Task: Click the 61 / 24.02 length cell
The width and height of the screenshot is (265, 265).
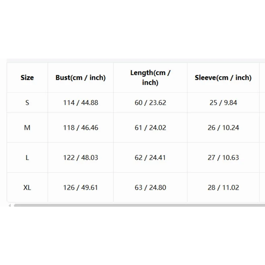Action: pyautogui.click(x=150, y=128)
